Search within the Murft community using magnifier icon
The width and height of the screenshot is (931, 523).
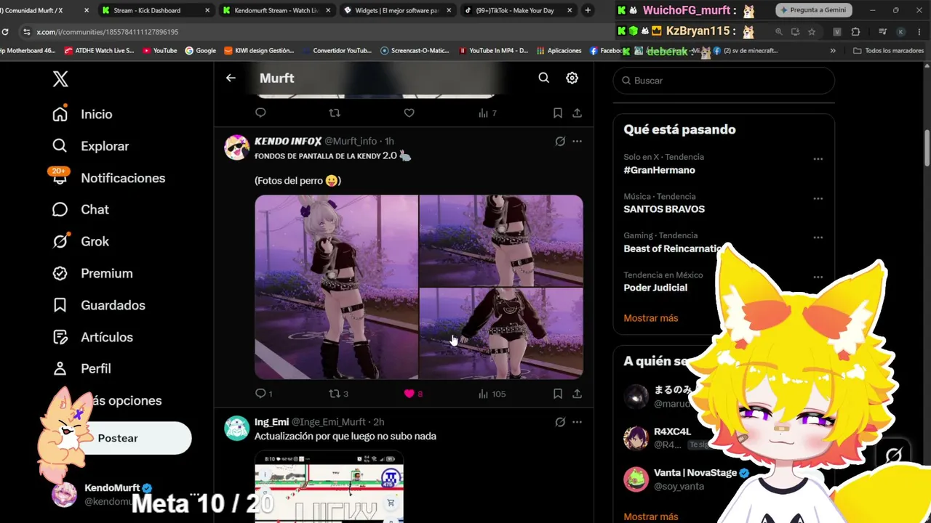click(x=543, y=78)
